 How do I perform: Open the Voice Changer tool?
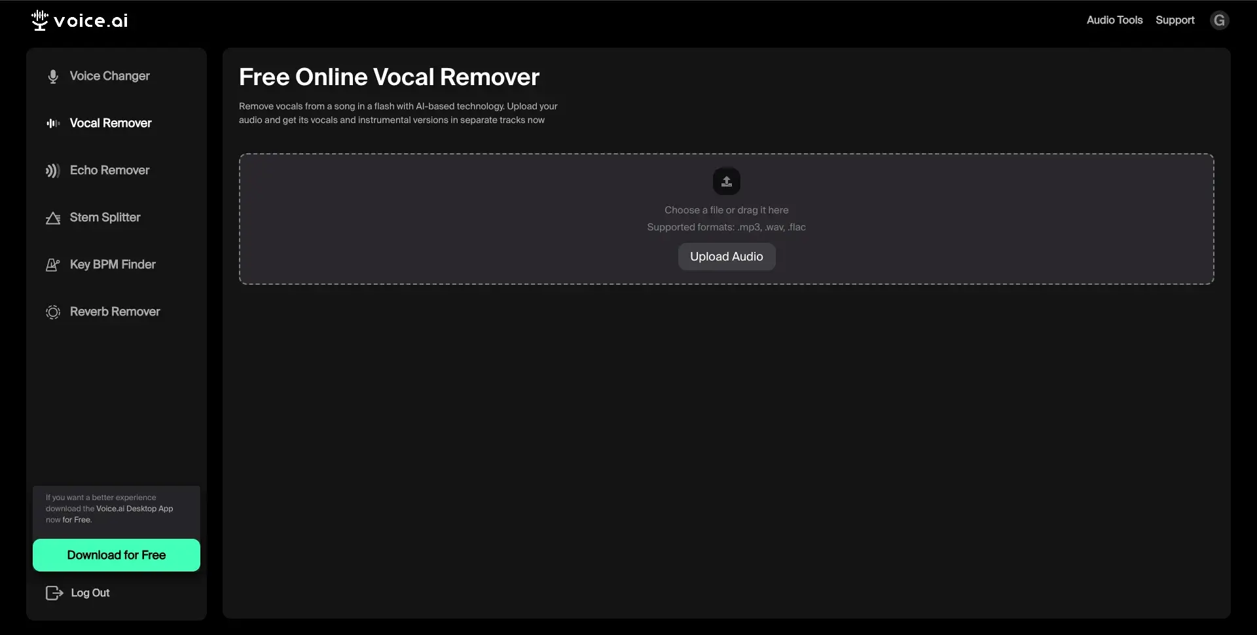(x=110, y=76)
